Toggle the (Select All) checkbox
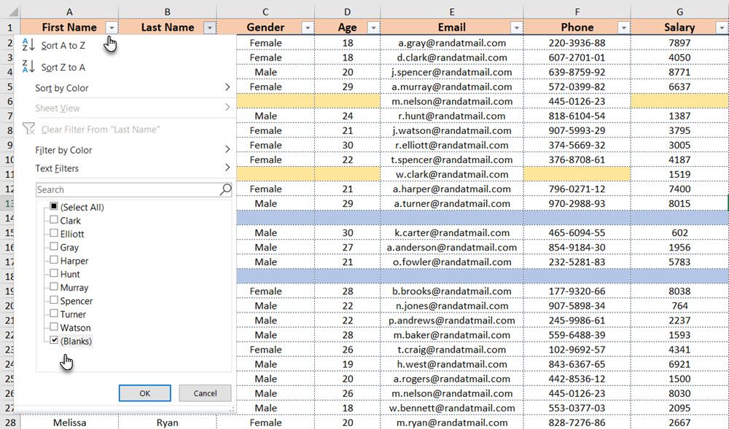The image size is (729, 429). tap(54, 206)
